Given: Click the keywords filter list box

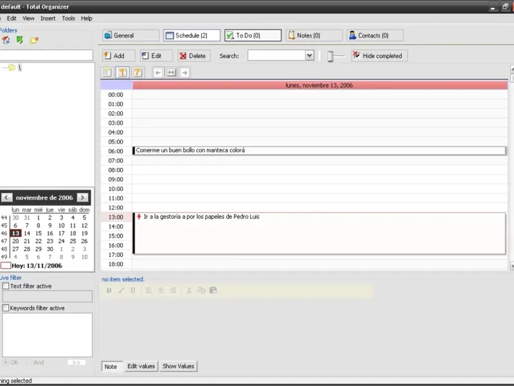Looking at the screenshot, I should click(x=47, y=335).
